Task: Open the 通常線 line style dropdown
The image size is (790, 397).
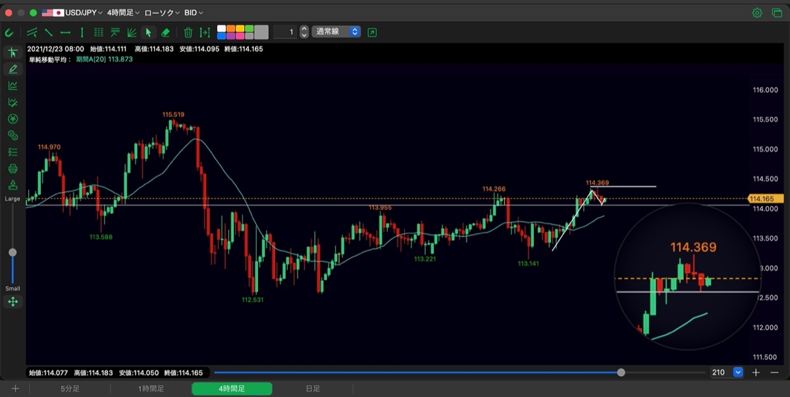Action: pos(336,32)
